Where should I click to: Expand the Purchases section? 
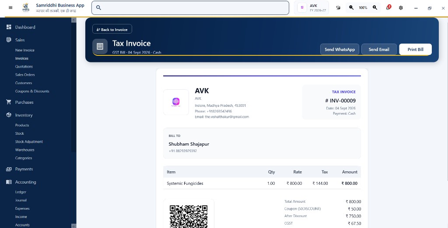[x=24, y=102]
